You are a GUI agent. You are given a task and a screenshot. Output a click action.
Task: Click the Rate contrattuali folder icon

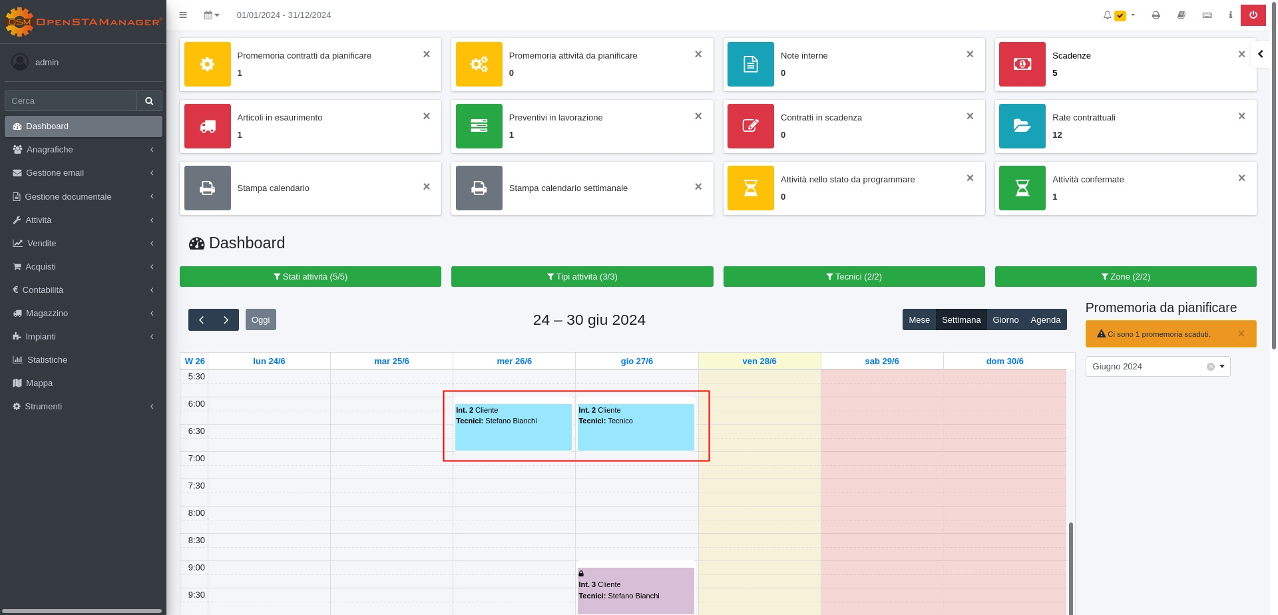pyautogui.click(x=1022, y=126)
